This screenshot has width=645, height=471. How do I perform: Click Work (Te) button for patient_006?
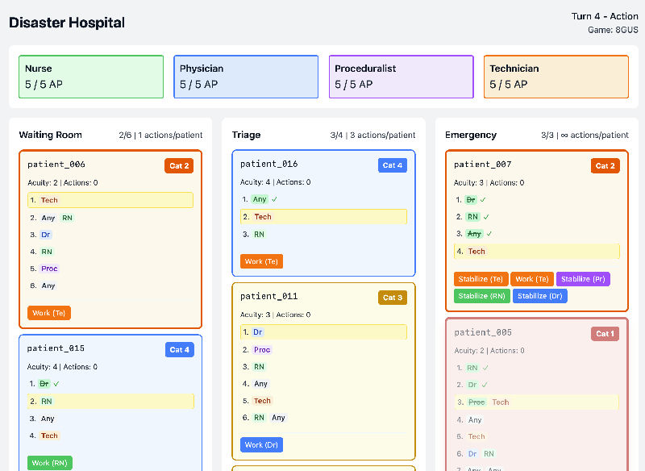point(49,313)
